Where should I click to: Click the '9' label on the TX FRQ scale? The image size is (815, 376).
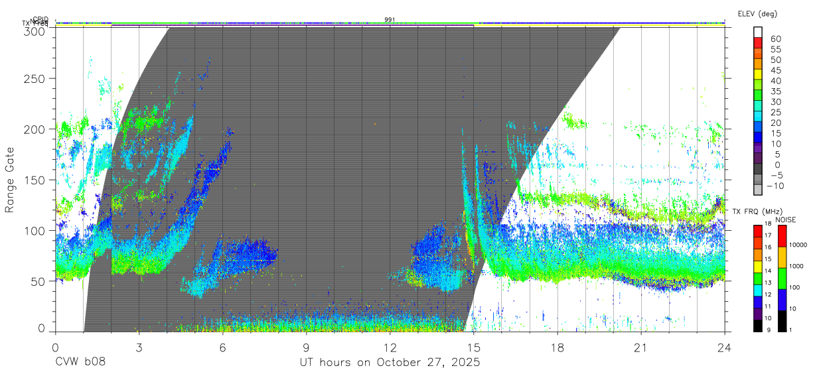(769, 330)
